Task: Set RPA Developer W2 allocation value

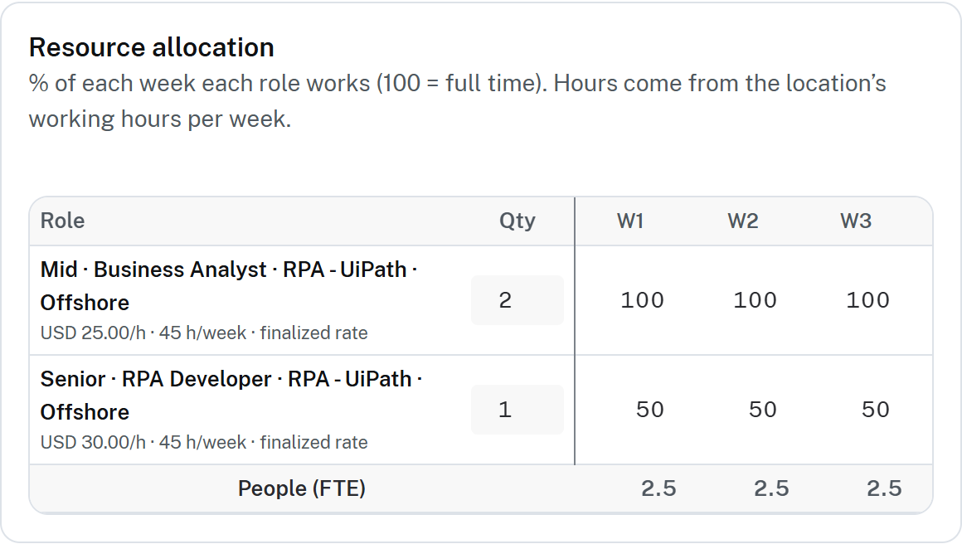Action: [762, 410]
